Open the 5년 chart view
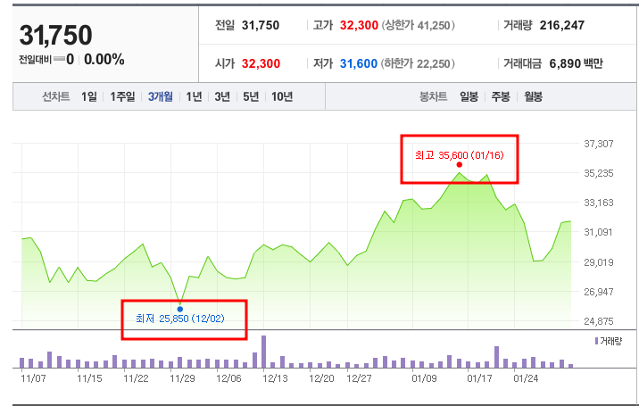 coord(251,96)
